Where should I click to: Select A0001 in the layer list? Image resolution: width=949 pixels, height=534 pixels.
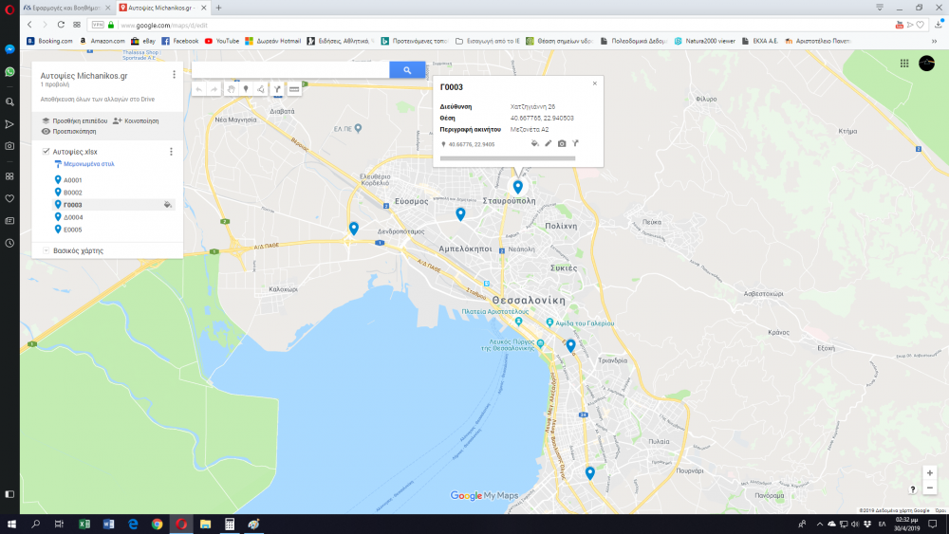[x=73, y=180]
